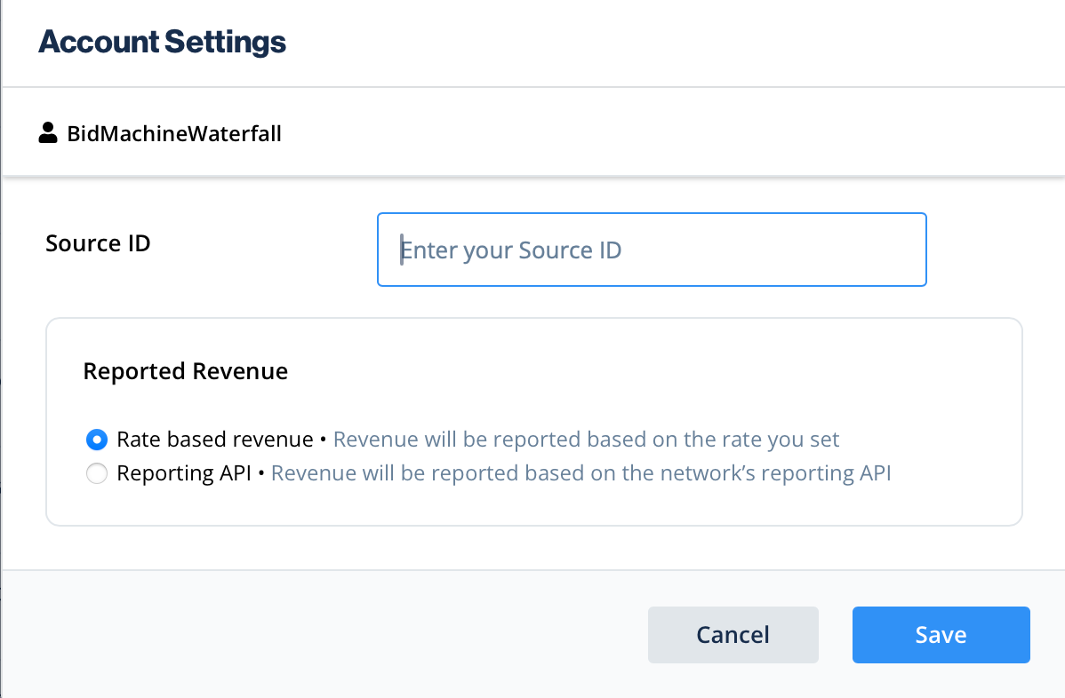Save the account settings

tap(941, 635)
